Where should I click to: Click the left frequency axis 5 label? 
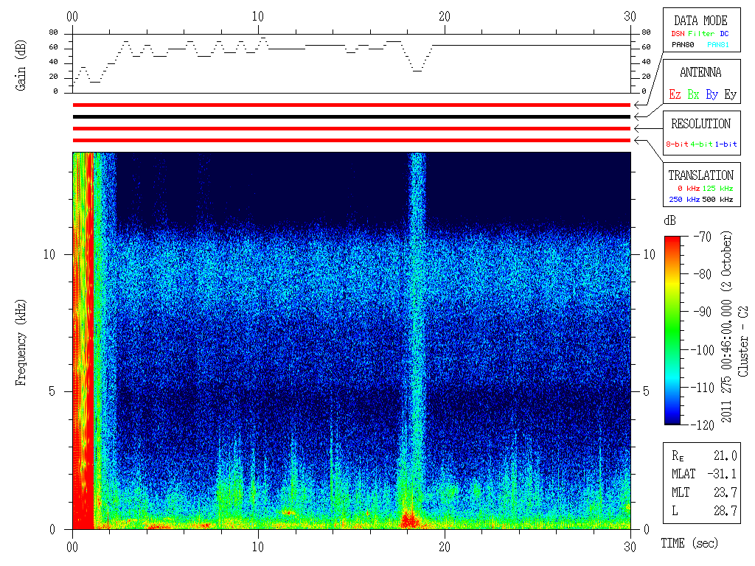coord(52,391)
